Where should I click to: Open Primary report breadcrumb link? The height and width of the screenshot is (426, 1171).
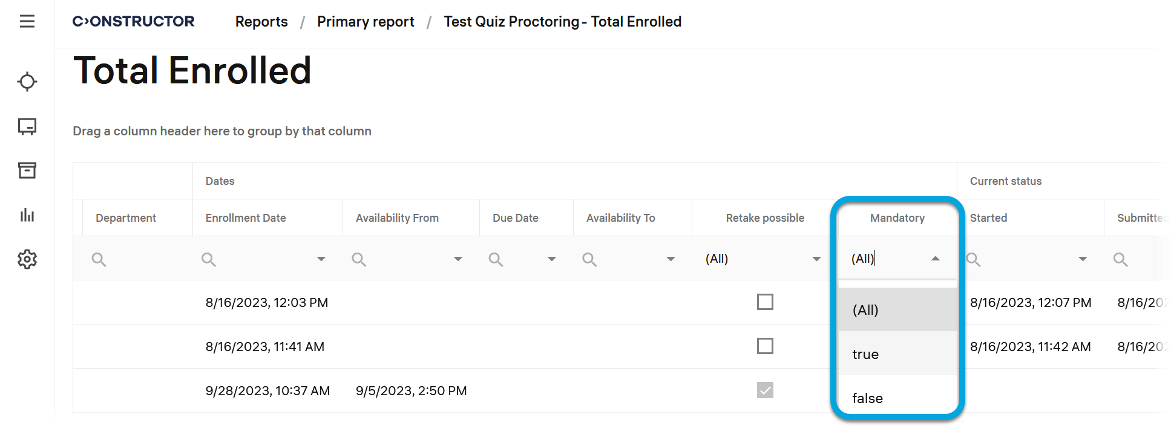point(366,22)
